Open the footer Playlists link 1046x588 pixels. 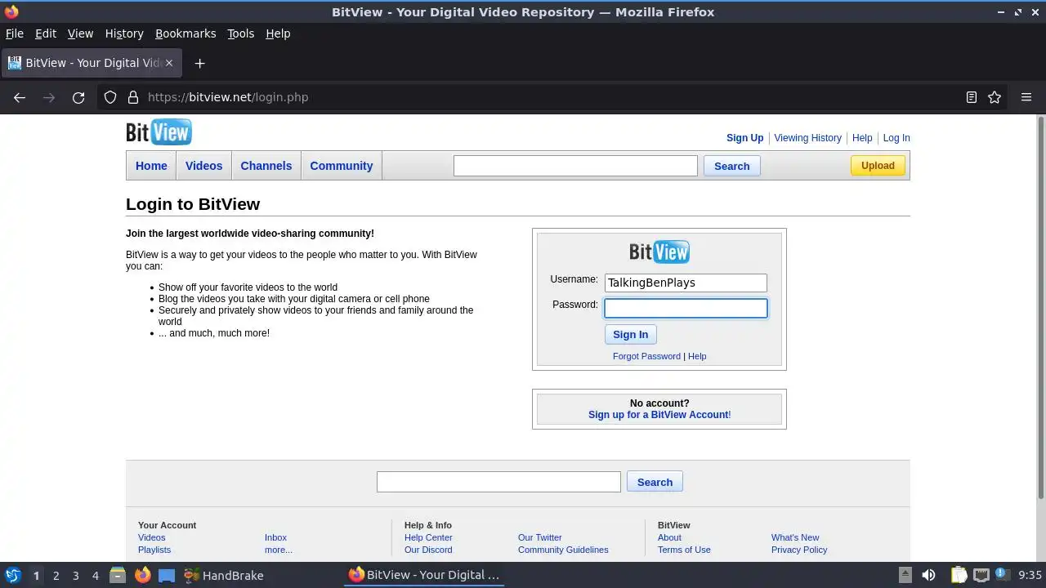click(x=154, y=550)
